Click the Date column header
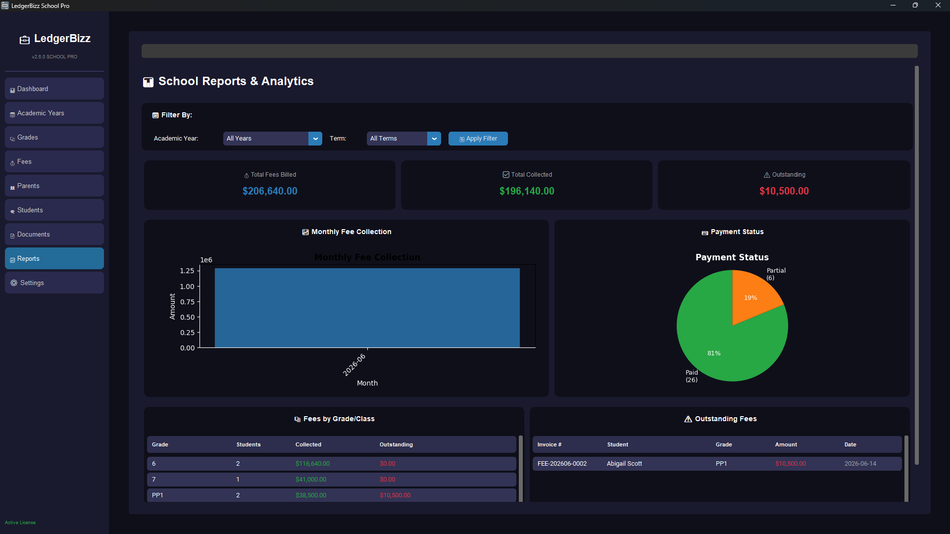950x534 pixels. click(850, 444)
